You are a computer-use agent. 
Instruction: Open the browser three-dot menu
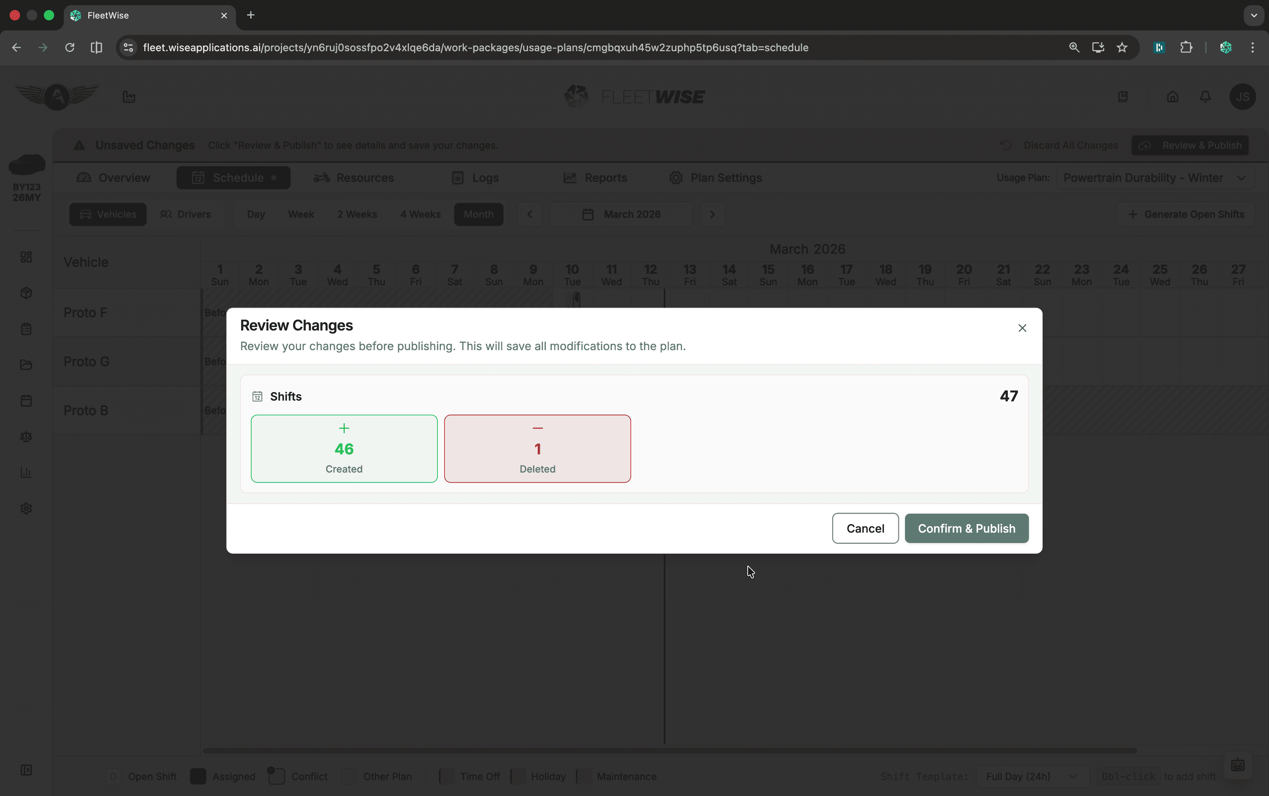tap(1252, 47)
